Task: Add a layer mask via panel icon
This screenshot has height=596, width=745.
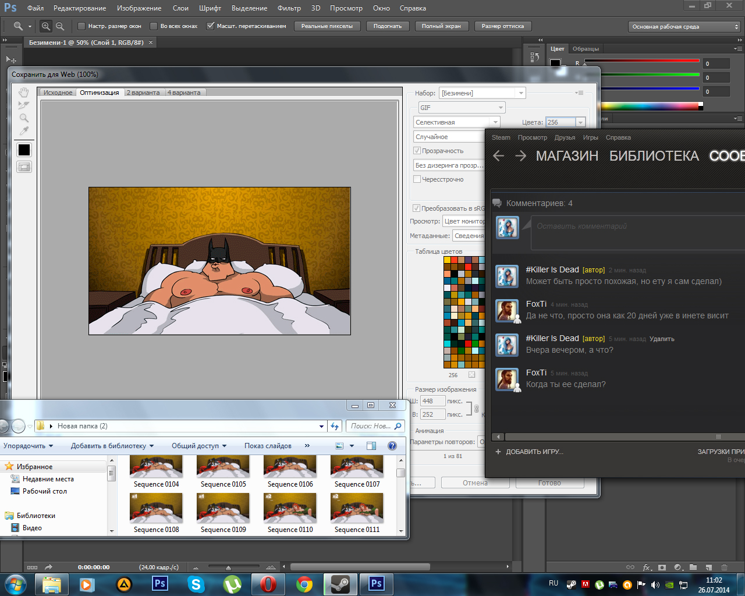Action: pyautogui.click(x=662, y=567)
